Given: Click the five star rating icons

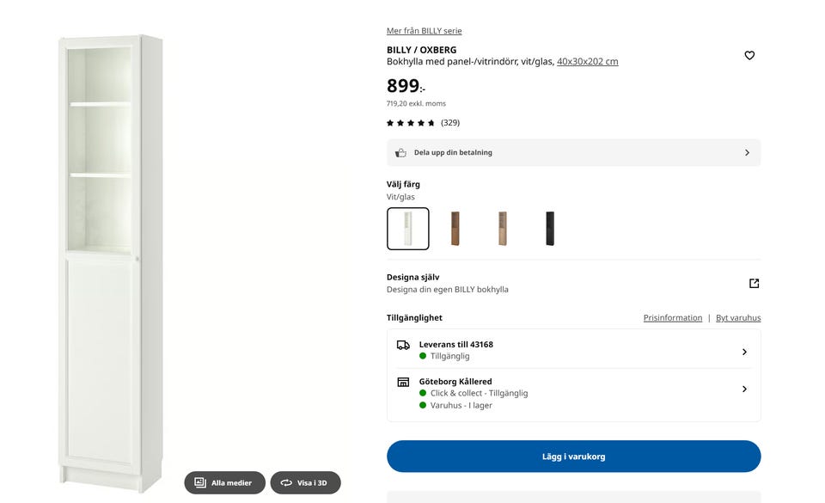Looking at the screenshot, I should (411, 123).
